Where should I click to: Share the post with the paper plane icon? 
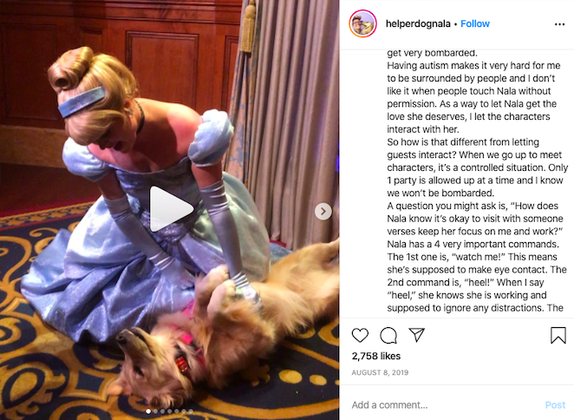coord(416,335)
